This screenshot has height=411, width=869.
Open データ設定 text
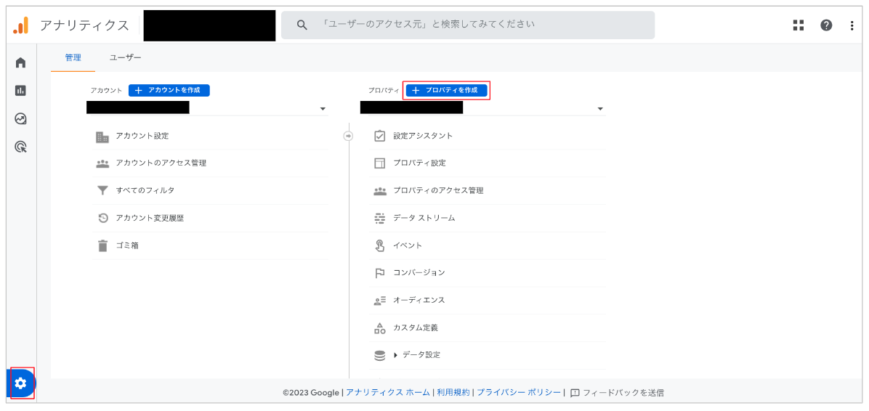tap(421, 355)
